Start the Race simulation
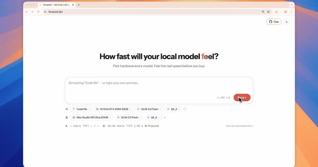This screenshot has width=318, height=167. pyautogui.click(x=242, y=98)
